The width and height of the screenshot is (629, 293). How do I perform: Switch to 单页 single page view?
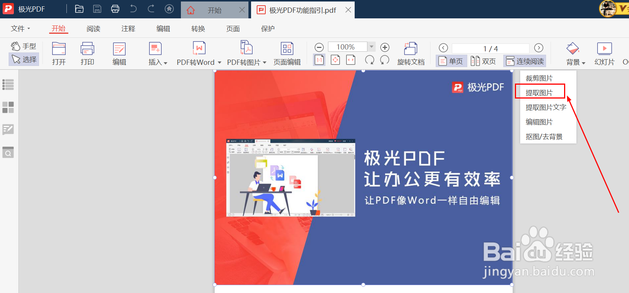451,61
